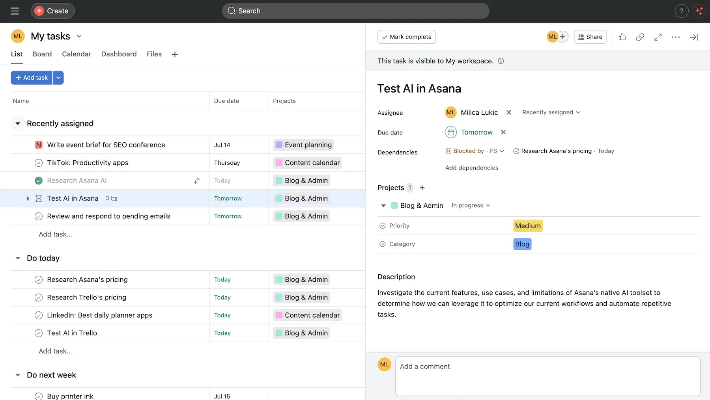710x400 pixels.
Task: Click Share button
Action: (590, 37)
